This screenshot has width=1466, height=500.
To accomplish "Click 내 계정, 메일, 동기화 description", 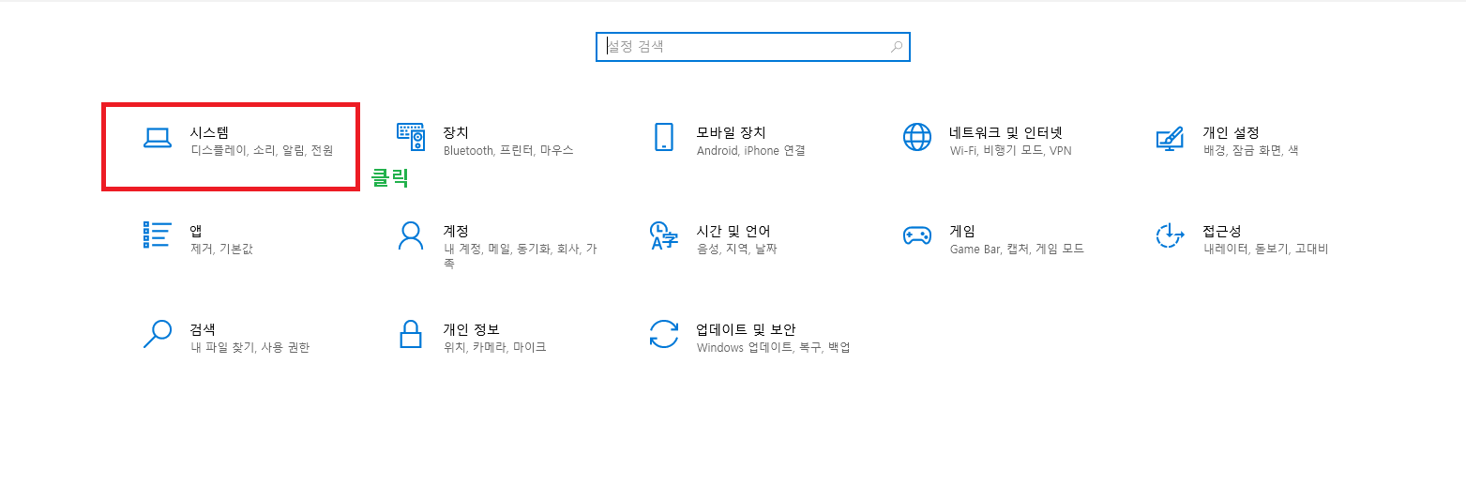I will coord(520,256).
